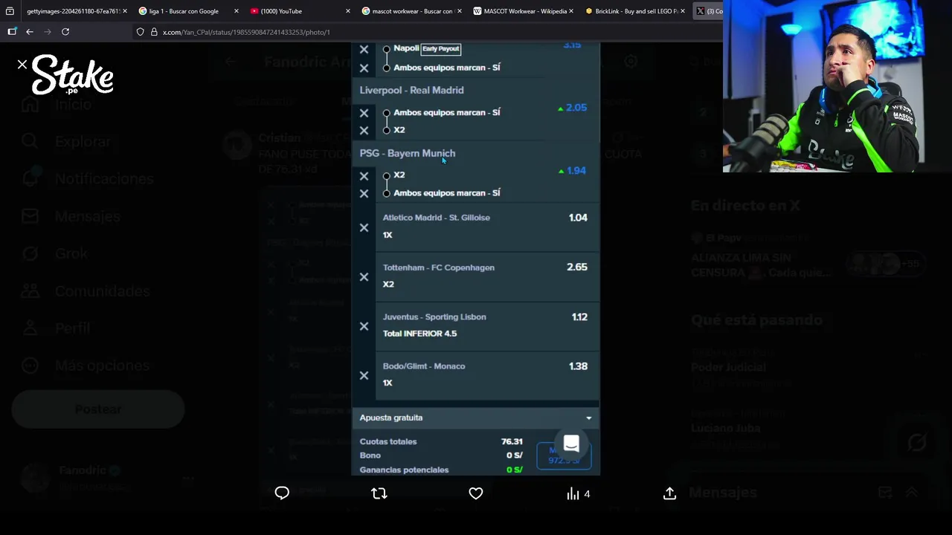
Task: Open the tab list icon at window top-left
Action: click(10, 11)
